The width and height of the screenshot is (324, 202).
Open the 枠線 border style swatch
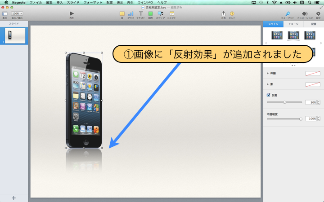(x=313, y=73)
